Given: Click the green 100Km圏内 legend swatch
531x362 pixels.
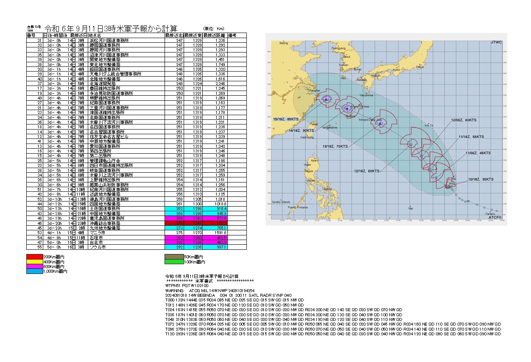Looking at the screenshot, I should [173, 262].
